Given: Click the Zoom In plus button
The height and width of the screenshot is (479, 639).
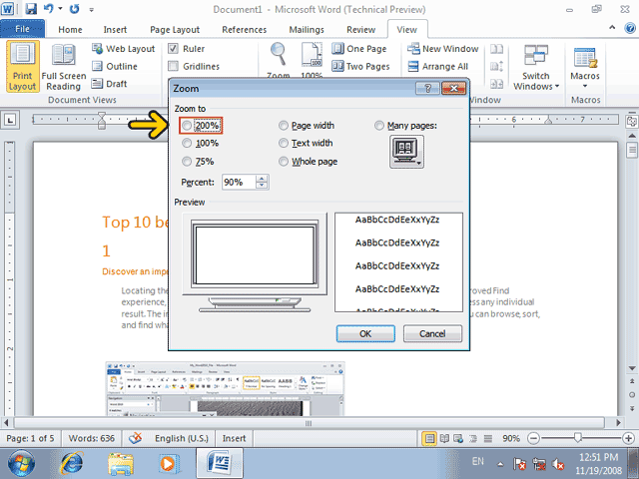Looking at the screenshot, I should 628,439.
